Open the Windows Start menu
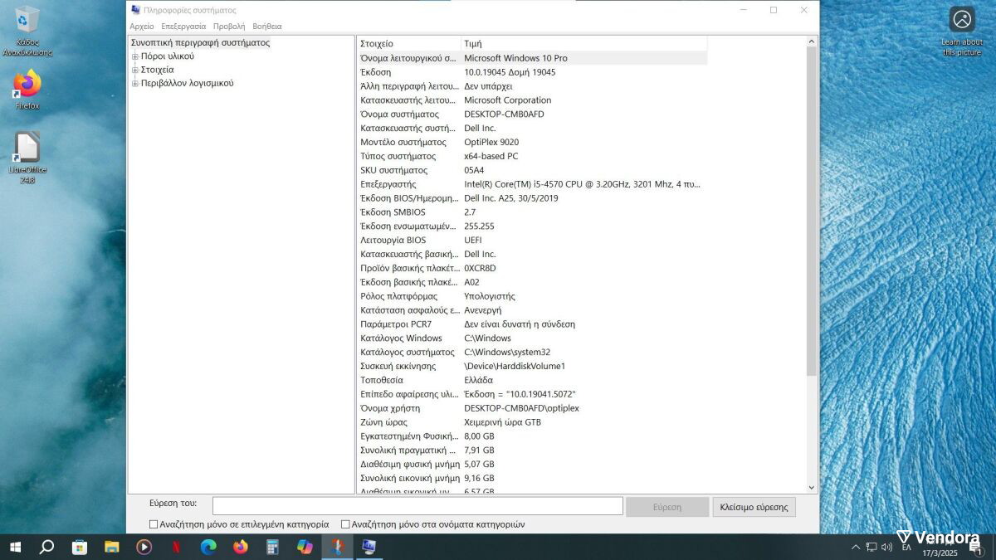 coord(15,547)
